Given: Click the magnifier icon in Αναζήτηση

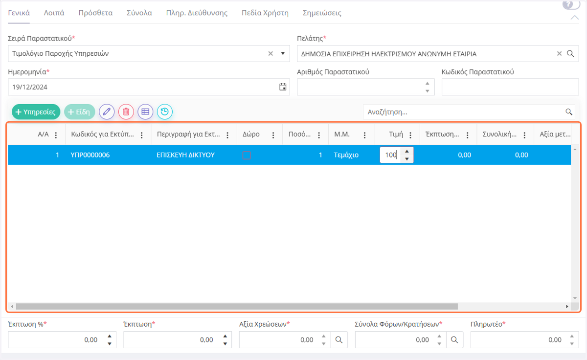Looking at the screenshot, I should point(569,112).
